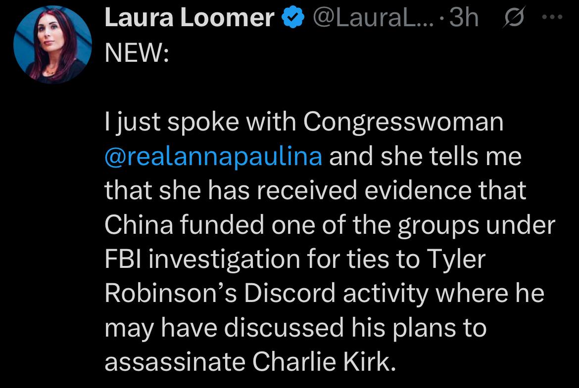Click the "NEW:" text in the post
Viewport: 579px width, 388px height.
coord(137,52)
